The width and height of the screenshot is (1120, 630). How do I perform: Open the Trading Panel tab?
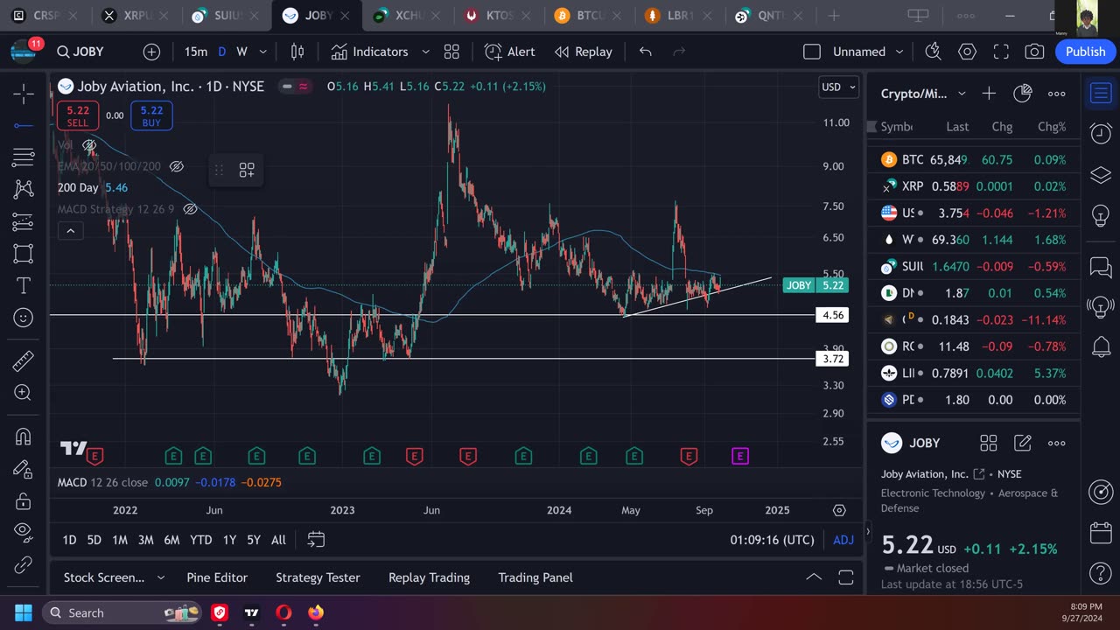tap(535, 577)
